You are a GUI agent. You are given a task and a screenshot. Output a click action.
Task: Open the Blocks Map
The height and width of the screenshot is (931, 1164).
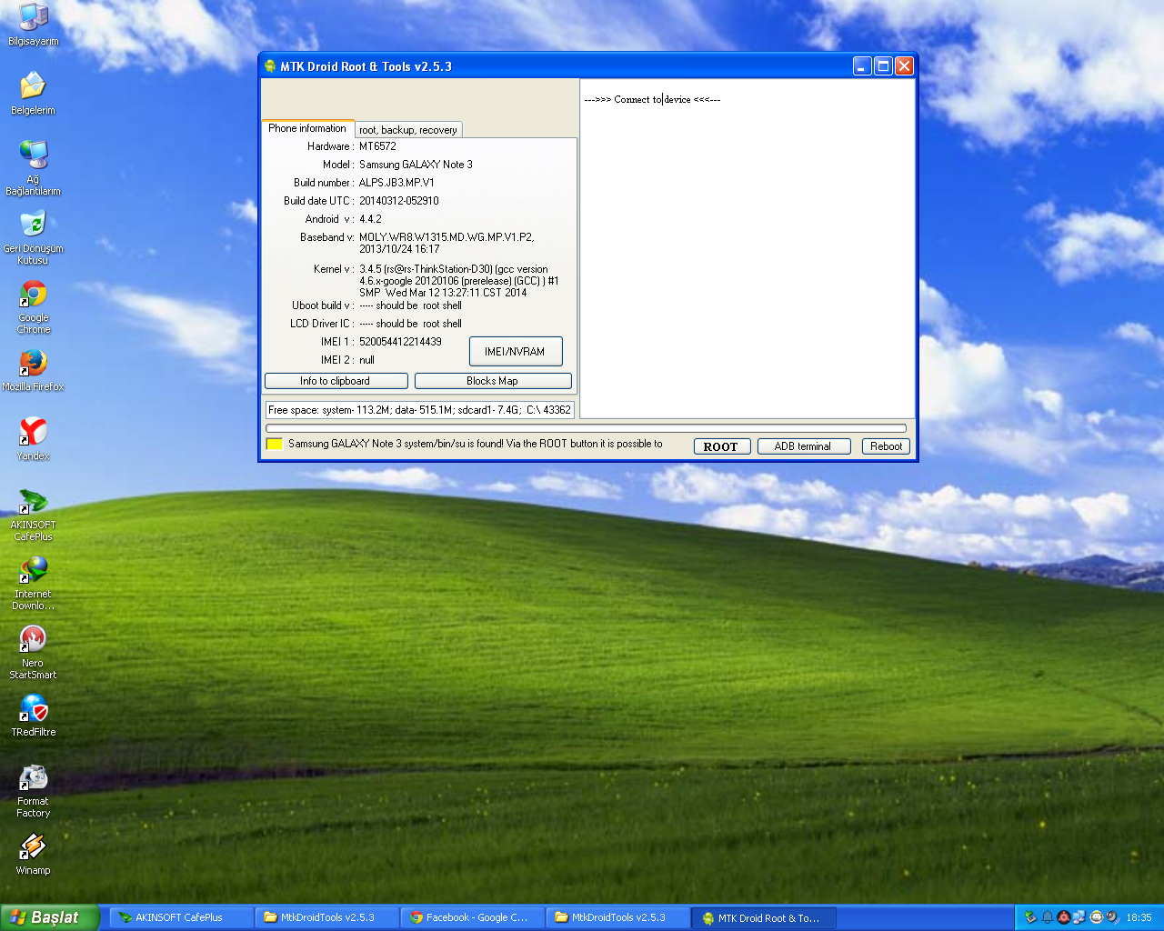tap(493, 381)
